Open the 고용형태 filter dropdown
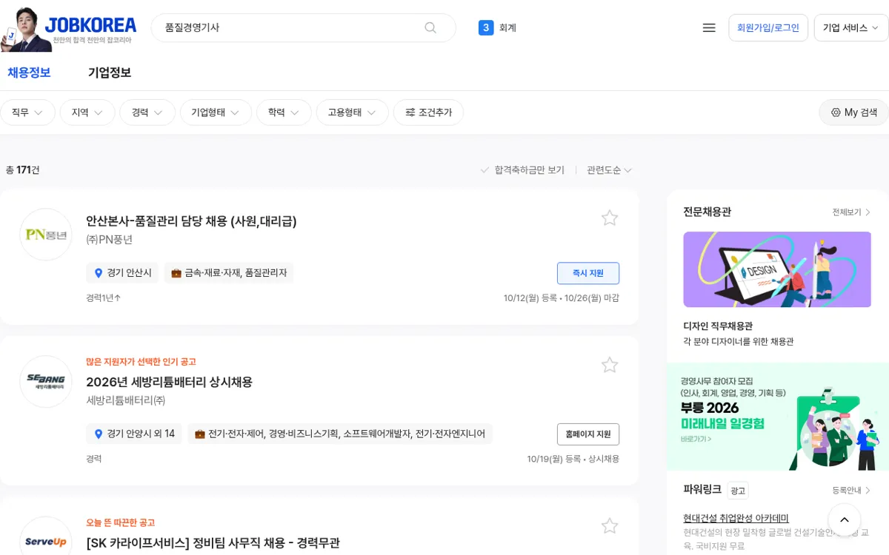Viewport: 889px width, 555px height. 353,112
